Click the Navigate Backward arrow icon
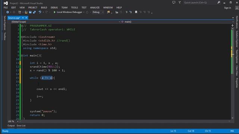The height and width of the screenshot is (134, 239). coord(7,12)
